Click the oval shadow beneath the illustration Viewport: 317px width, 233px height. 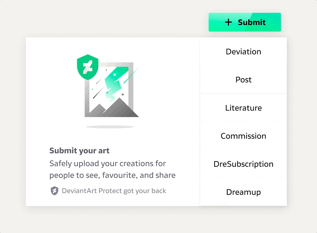110,127
